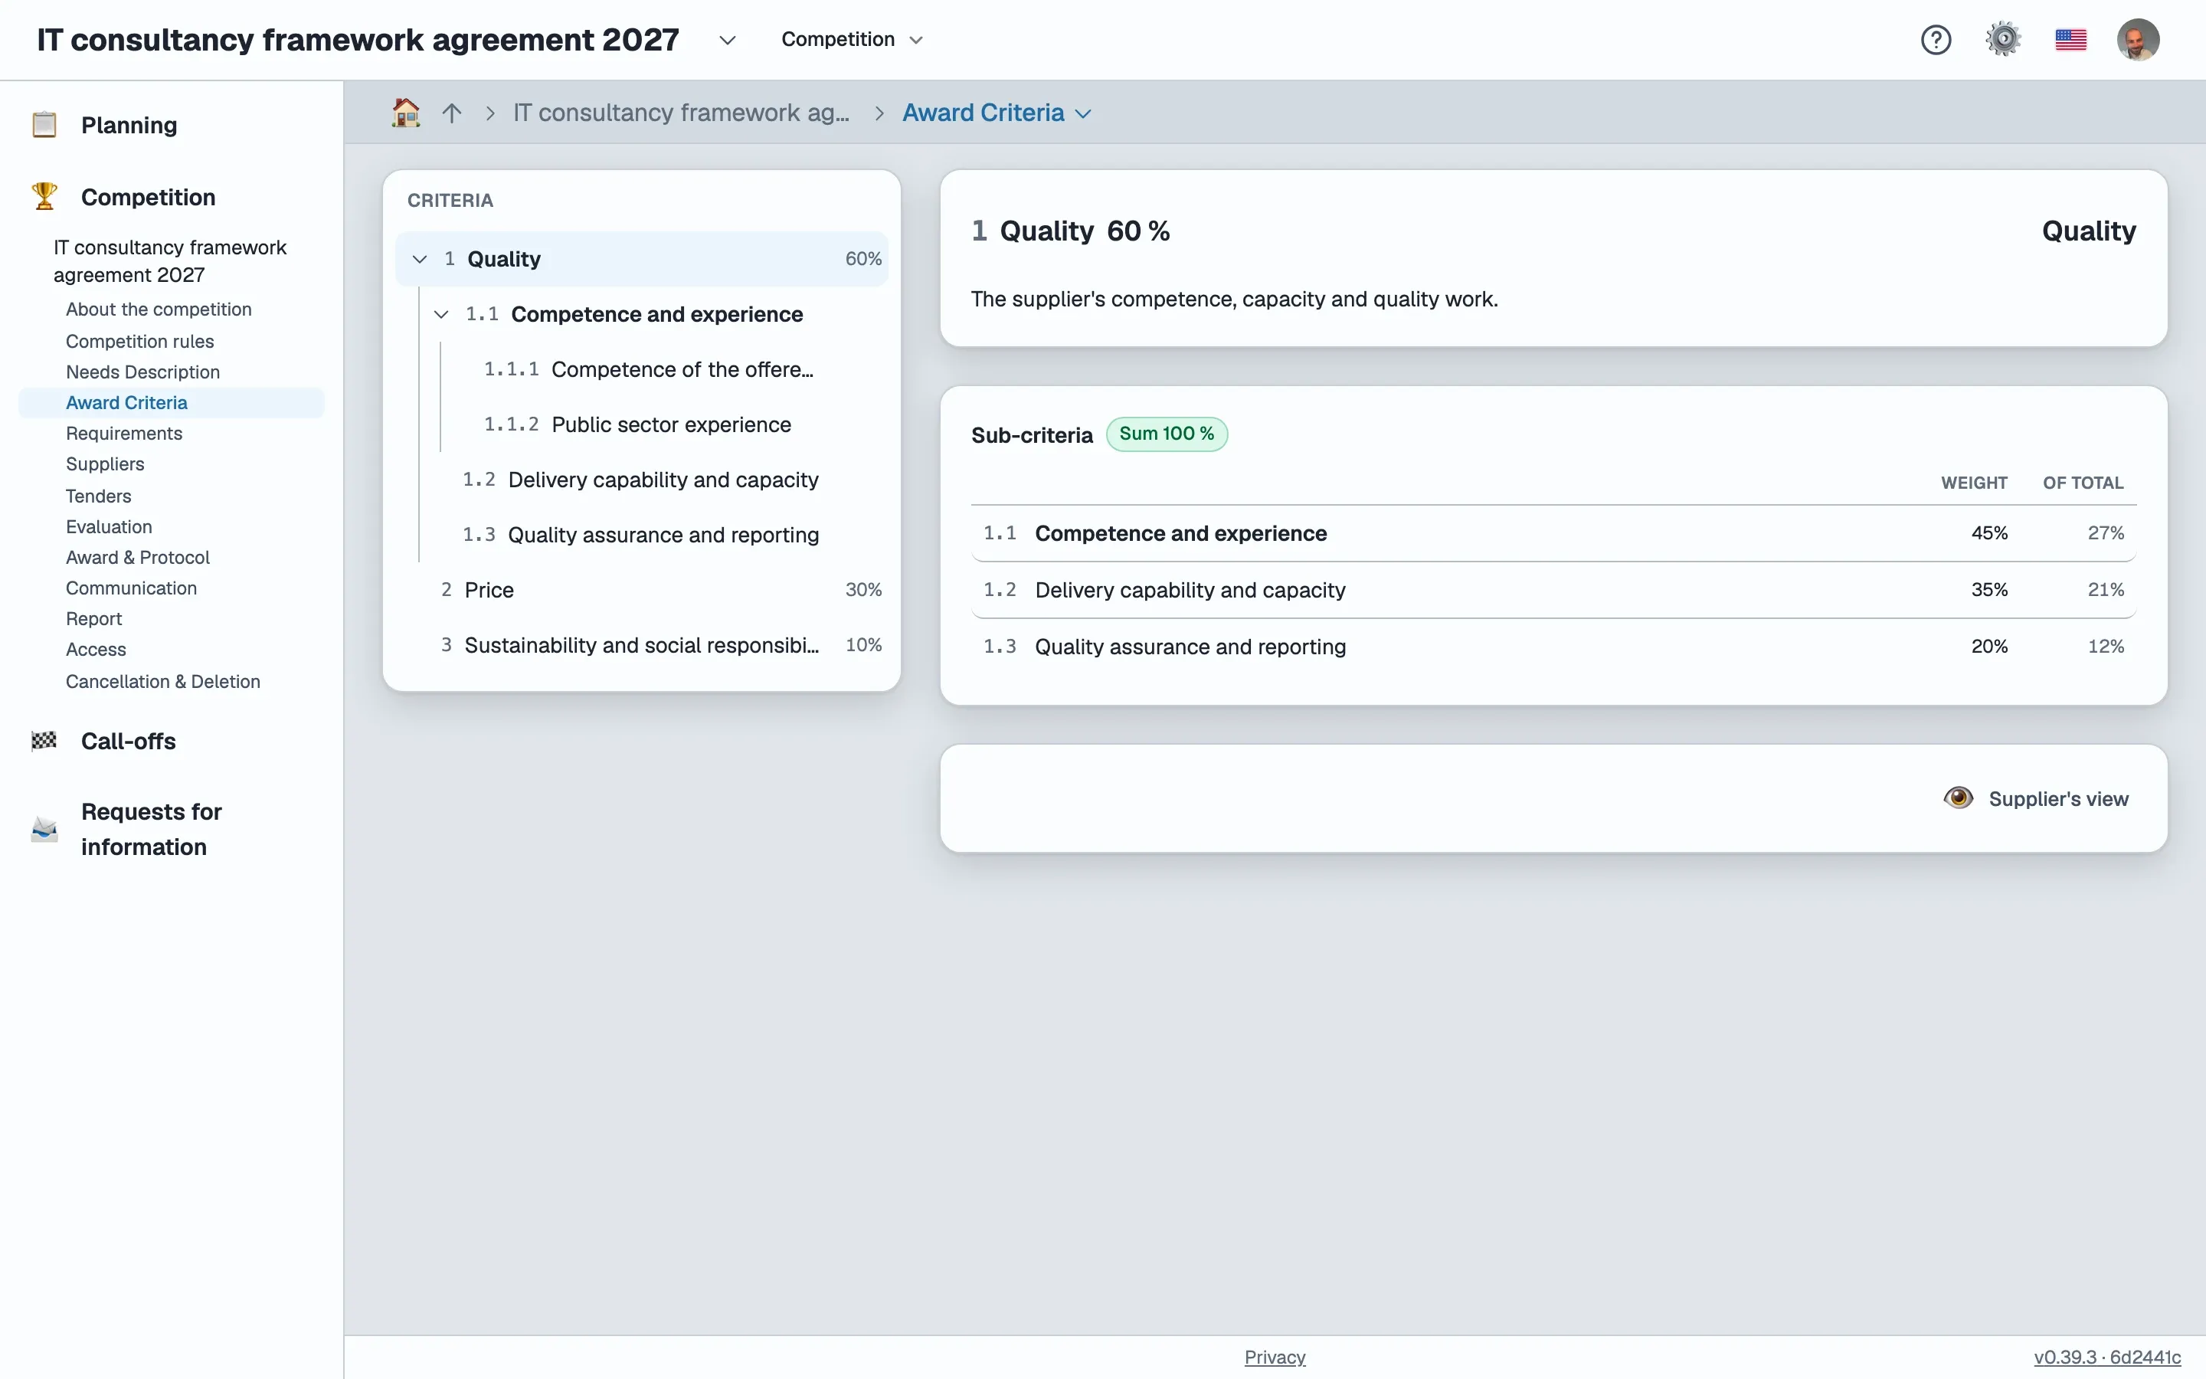Open sub-criteria row 1.2 Delivery capability
Image resolution: width=2206 pixels, height=1379 pixels.
point(1553,590)
